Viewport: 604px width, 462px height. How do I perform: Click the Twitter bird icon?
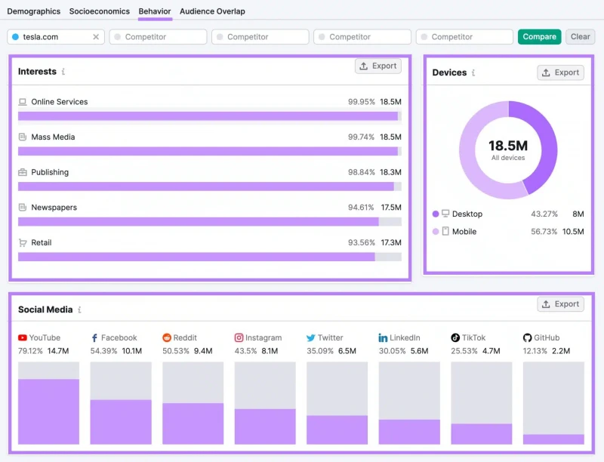pos(311,338)
